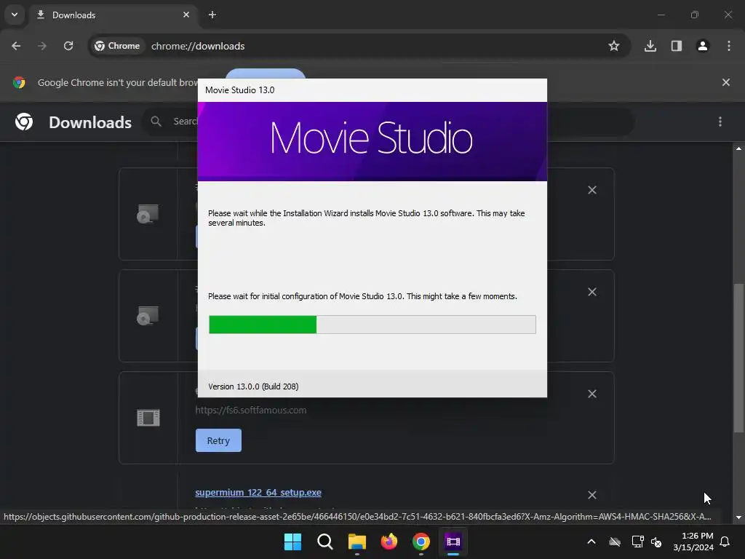745x559 pixels.
Task: Click the scrollbar up arrow
Action: pyautogui.click(x=738, y=148)
